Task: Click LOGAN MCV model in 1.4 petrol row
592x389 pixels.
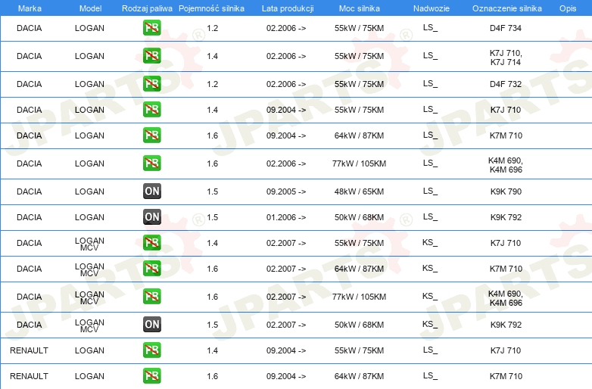Action: pyautogui.click(x=89, y=244)
